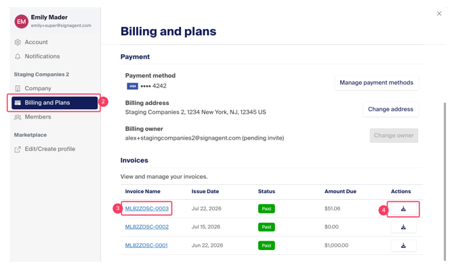Viewport: 454px width, 269px height.
Task: Open invoice link ML82ZOSC-0003
Action: [147, 209]
